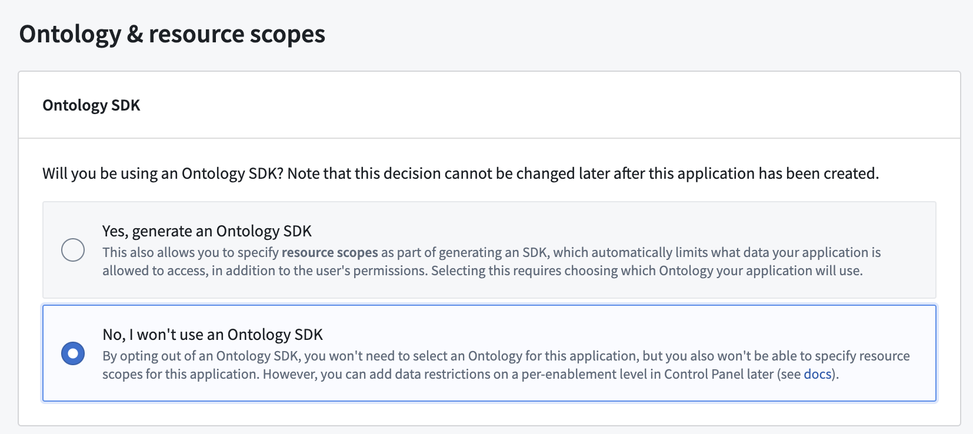Viewport: 973px width, 434px height.
Task: Select the "Yes, generate an Ontology SDK" radio button
Action: point(72,249)
